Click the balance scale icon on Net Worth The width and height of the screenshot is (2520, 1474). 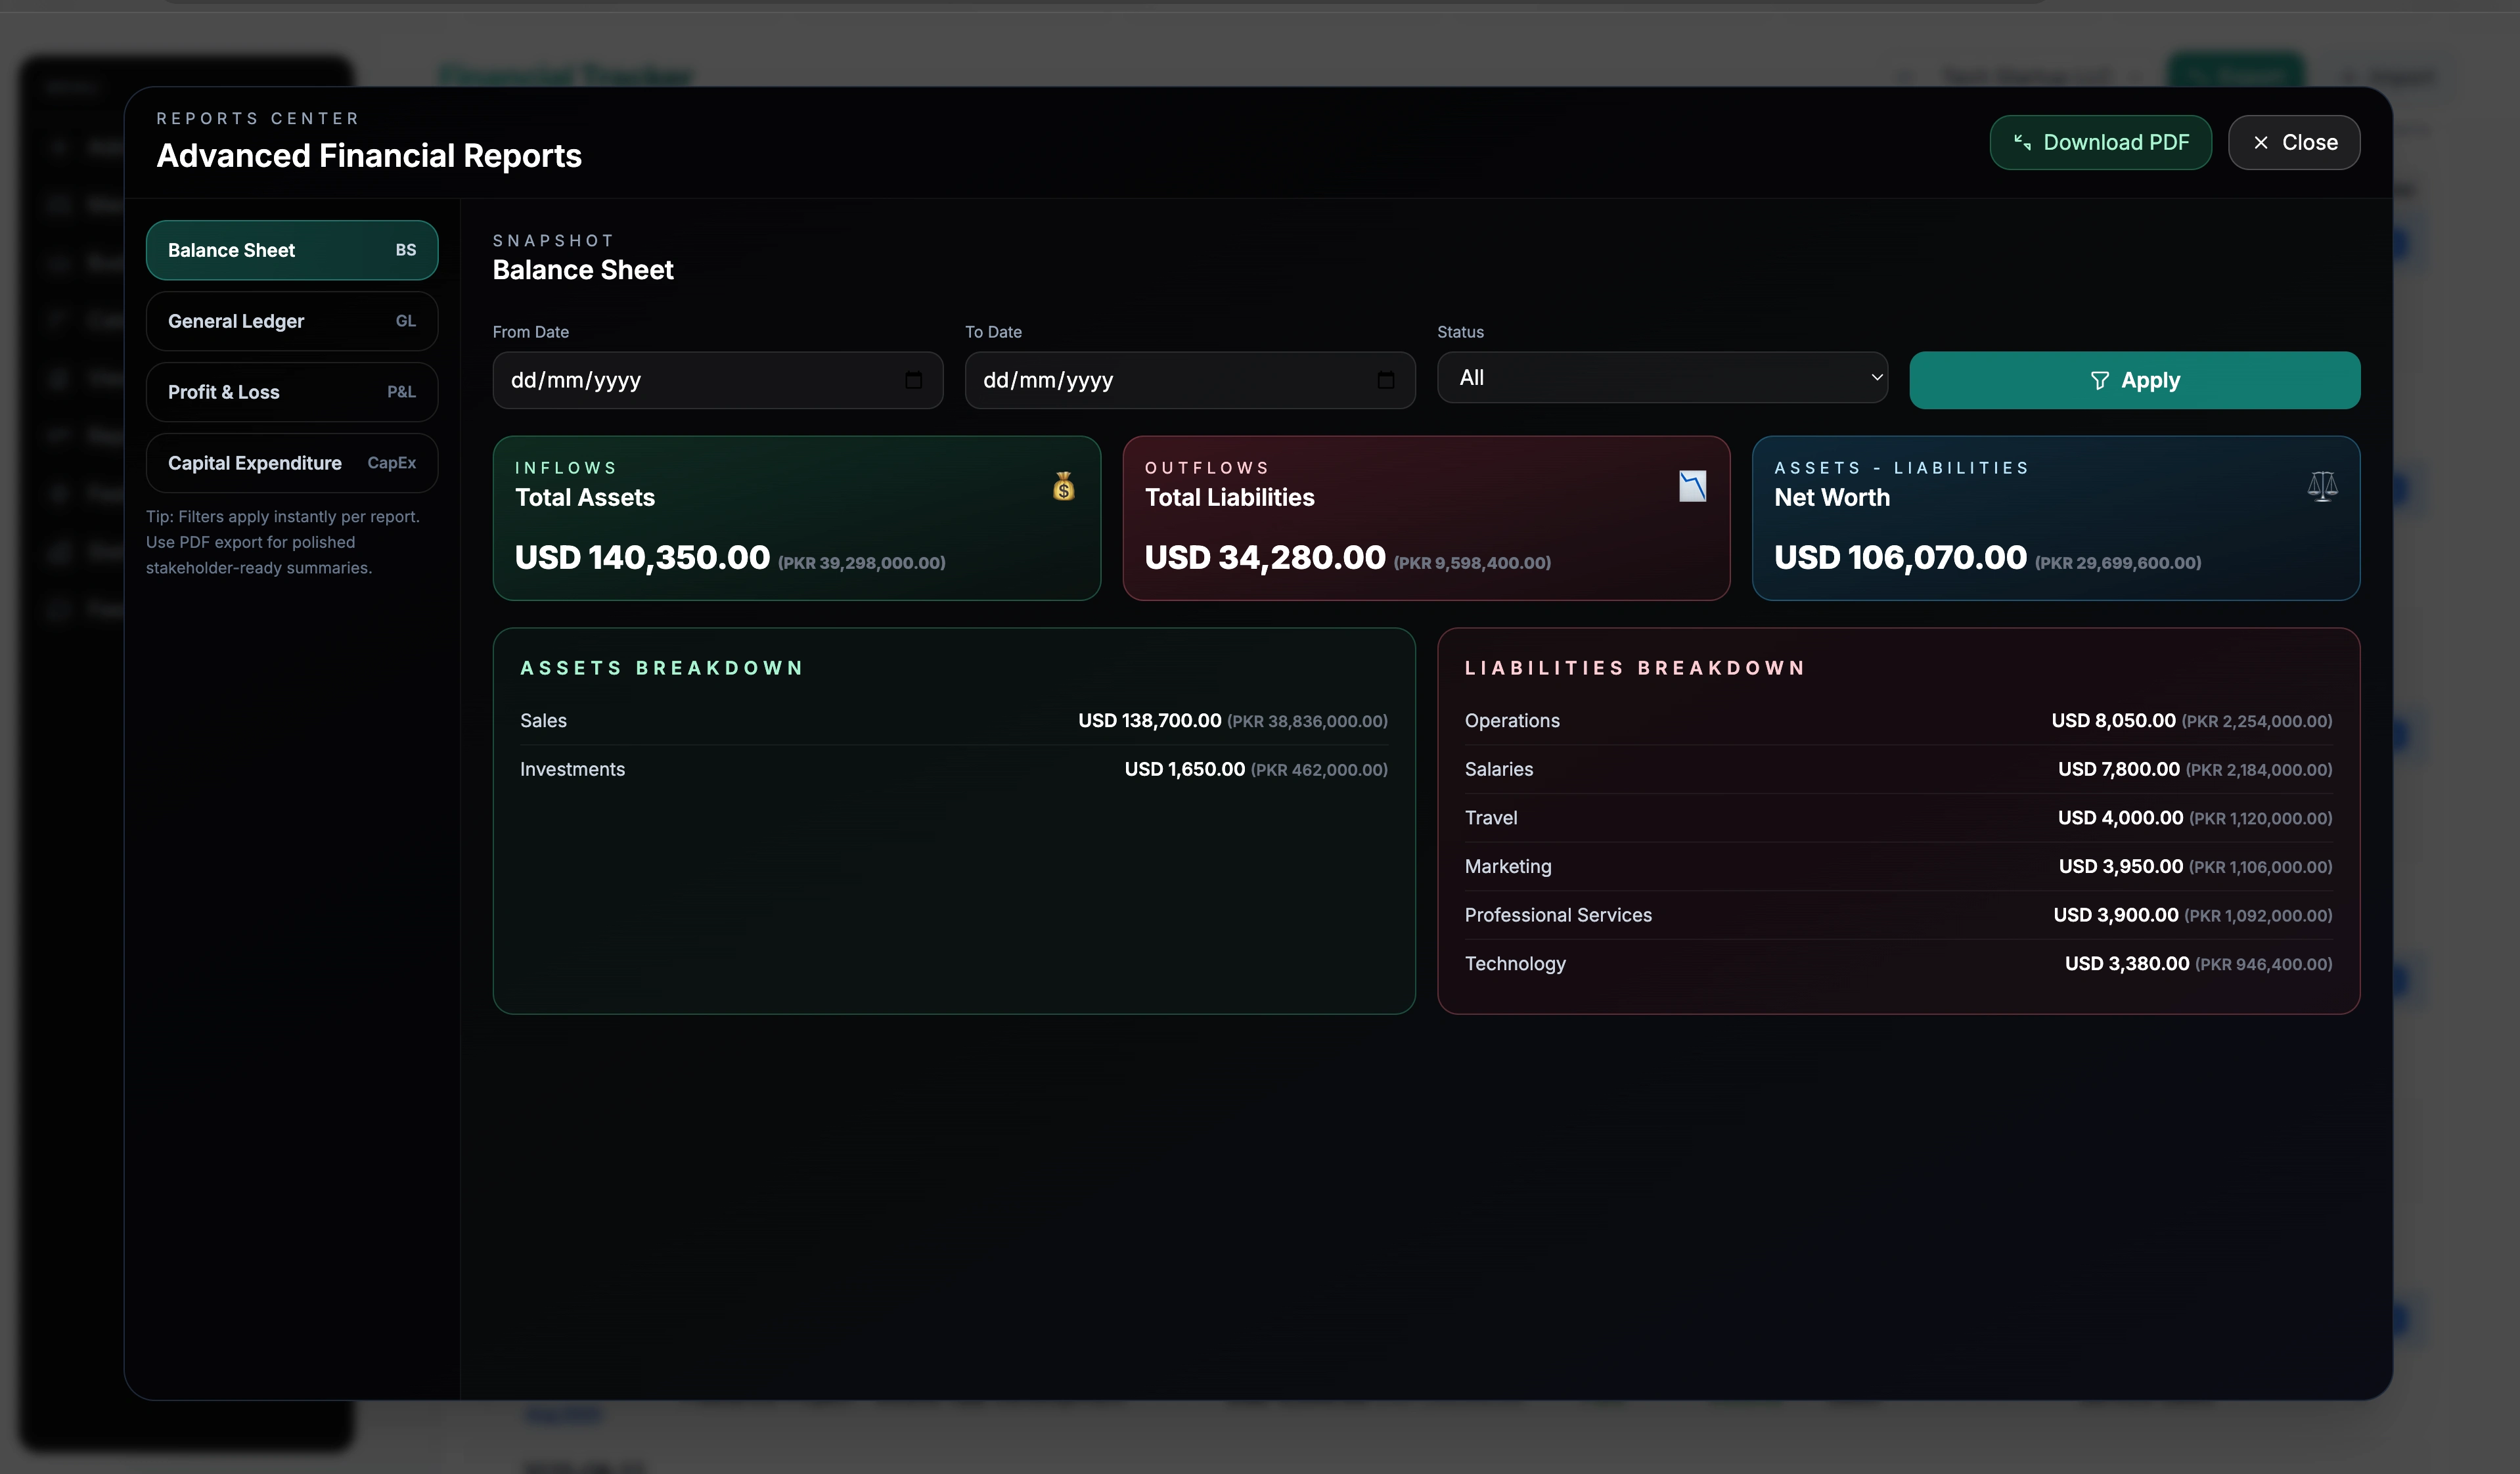(2322, 486)
